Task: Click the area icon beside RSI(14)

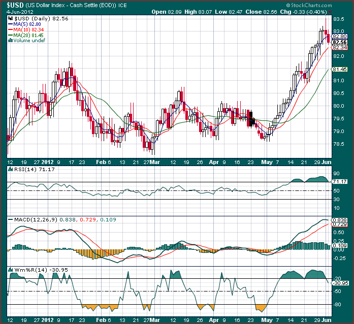Action: [x=10, y=169]
